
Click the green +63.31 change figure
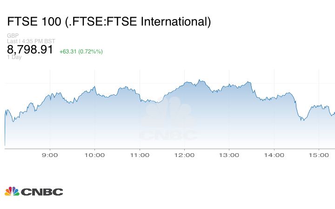click(69, 51)
